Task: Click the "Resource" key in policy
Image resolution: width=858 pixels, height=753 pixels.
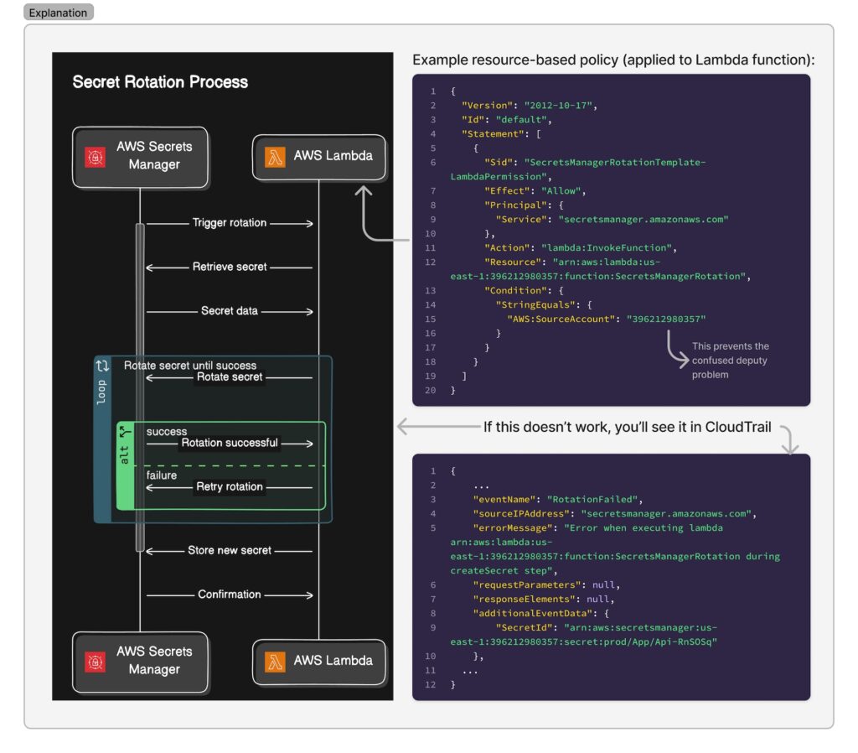Action: pyautogui.click(x=512, y=262)
